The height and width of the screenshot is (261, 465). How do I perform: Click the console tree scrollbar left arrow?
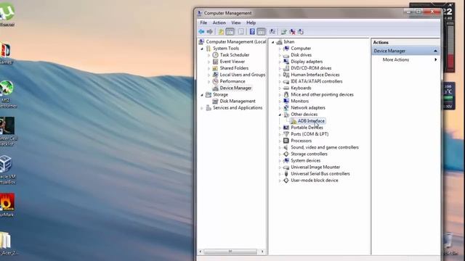pyautogui.click(x=201, y=252)
